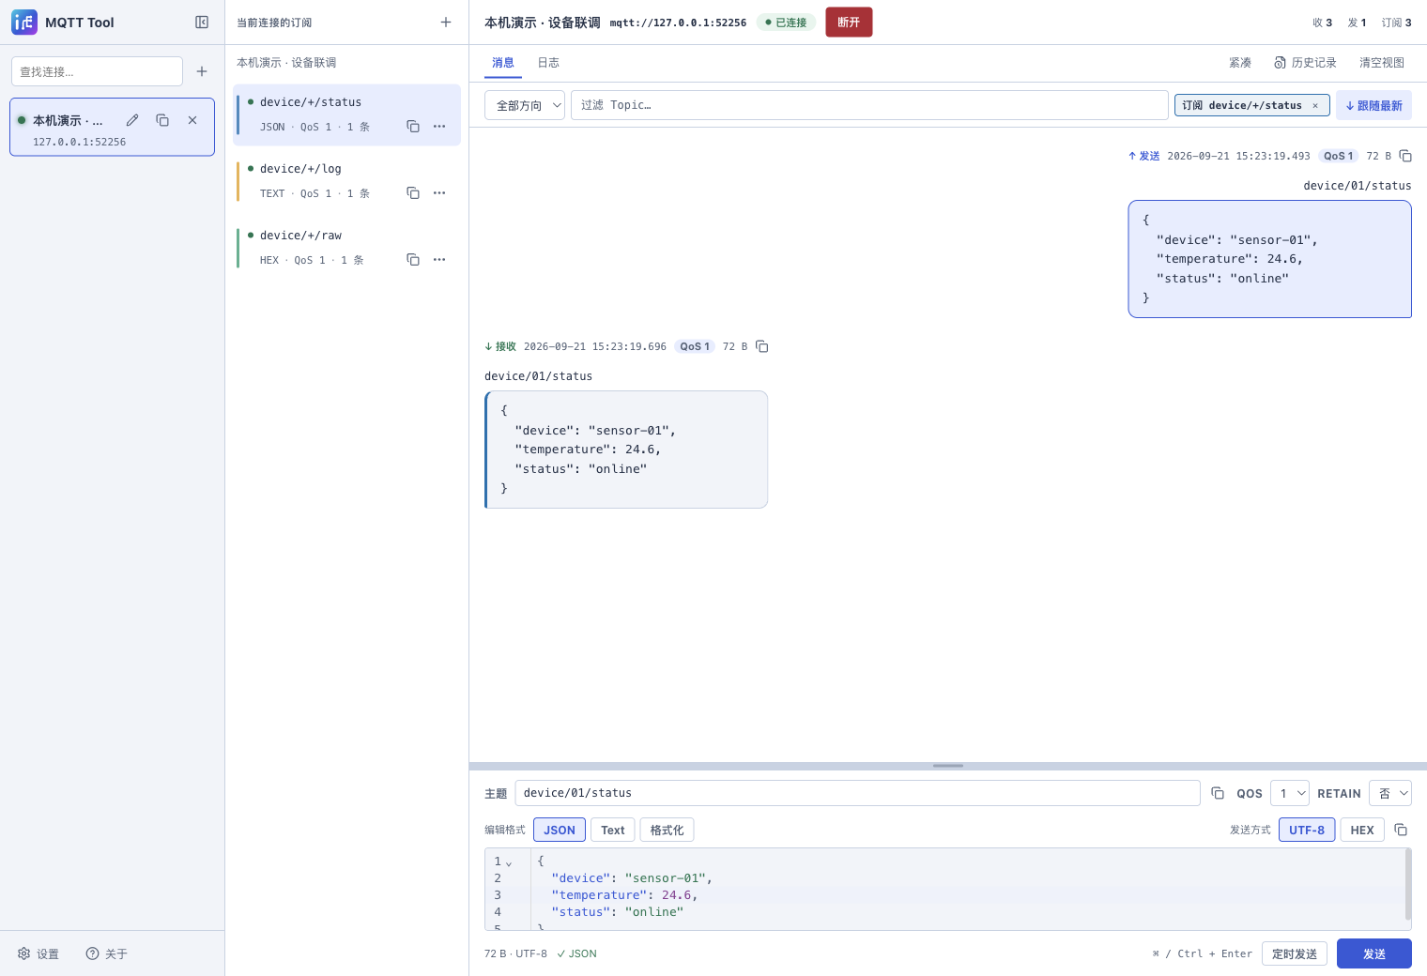Switch send mode to HEX
Screen dimensions: 1427x976
pos(1362,830)
